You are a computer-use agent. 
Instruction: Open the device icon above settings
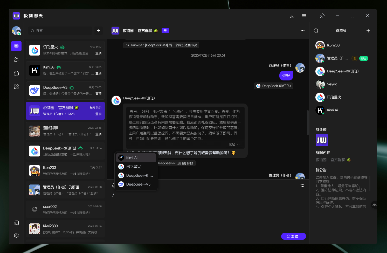16,223
